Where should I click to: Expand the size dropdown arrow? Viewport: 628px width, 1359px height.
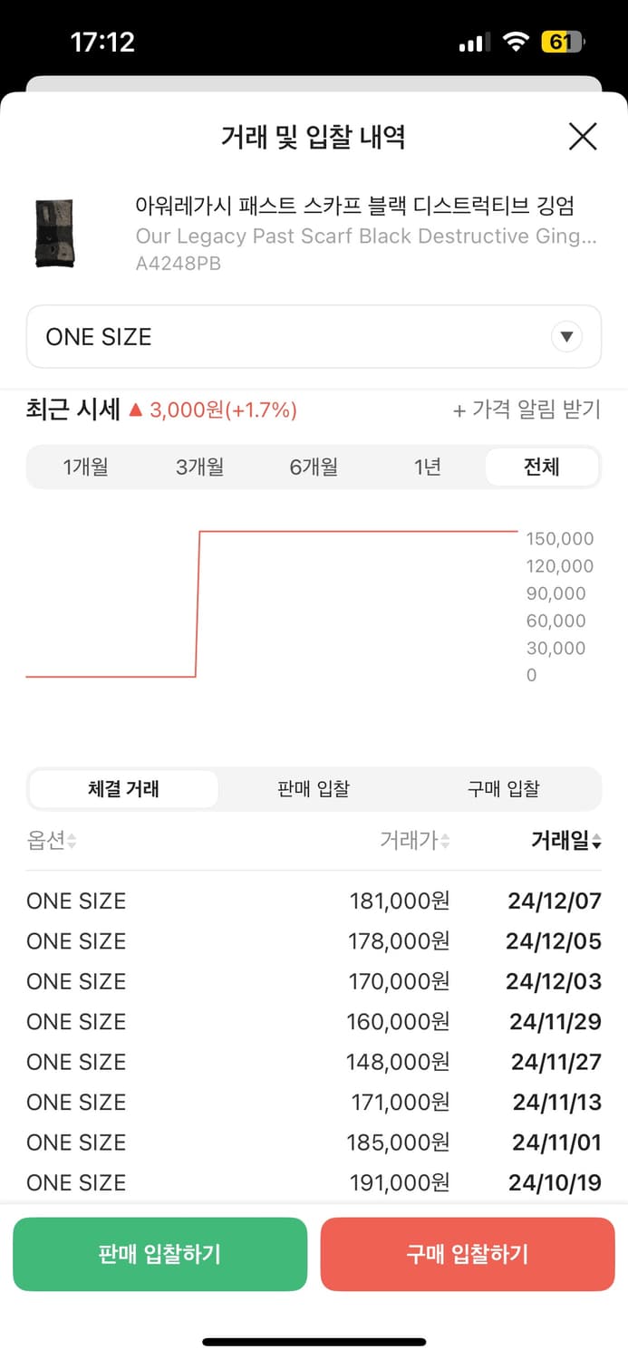(x=566, y=336)
